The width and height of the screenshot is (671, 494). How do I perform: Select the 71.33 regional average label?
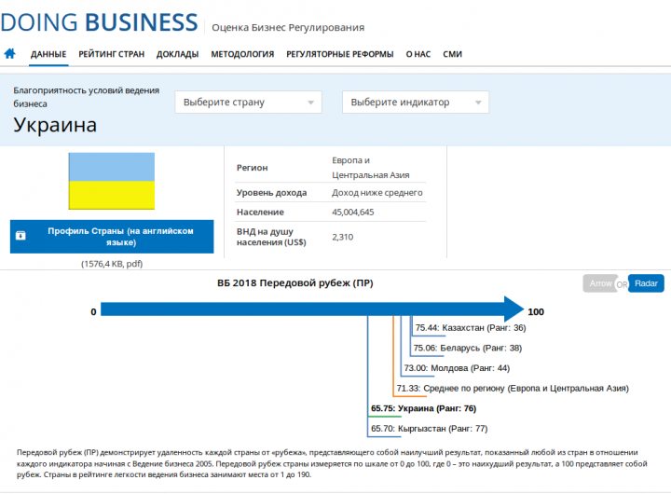click(x=513, y=389)
